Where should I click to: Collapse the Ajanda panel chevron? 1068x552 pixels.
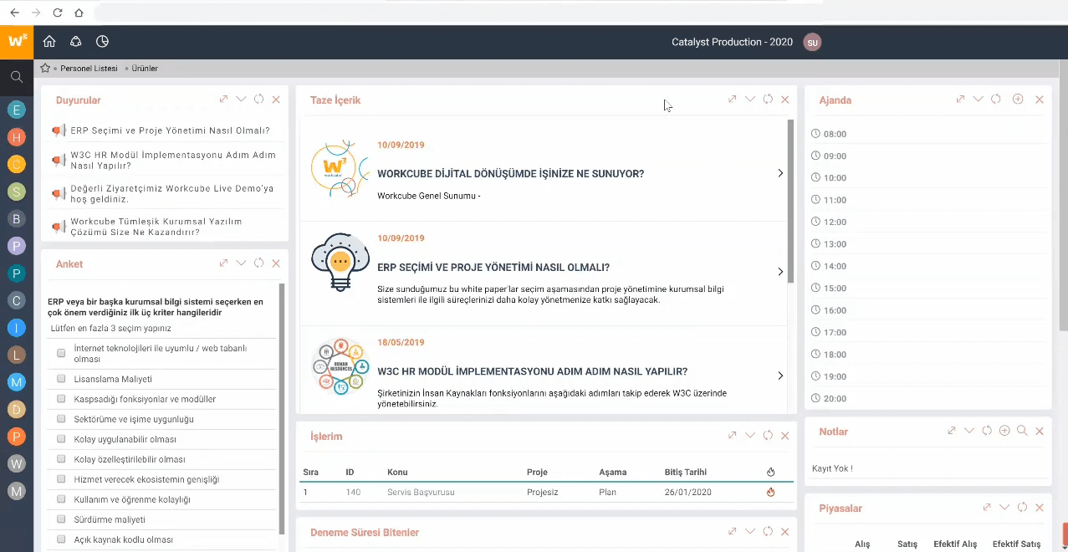(x=978, y=100)
